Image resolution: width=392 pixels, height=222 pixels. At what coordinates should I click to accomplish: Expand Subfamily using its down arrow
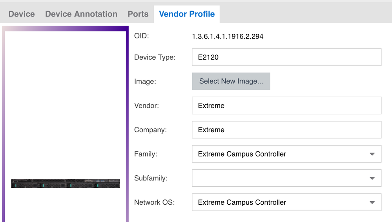point(372,179)
